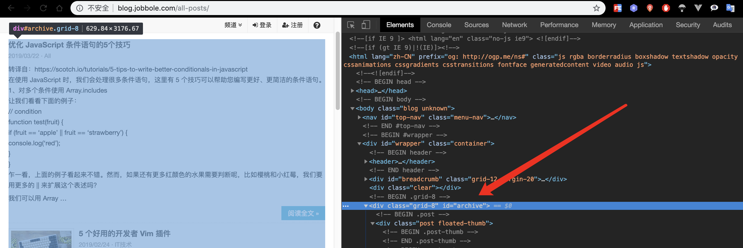
Task: Click the 注册 register link
Action: [x=292, y=25]
